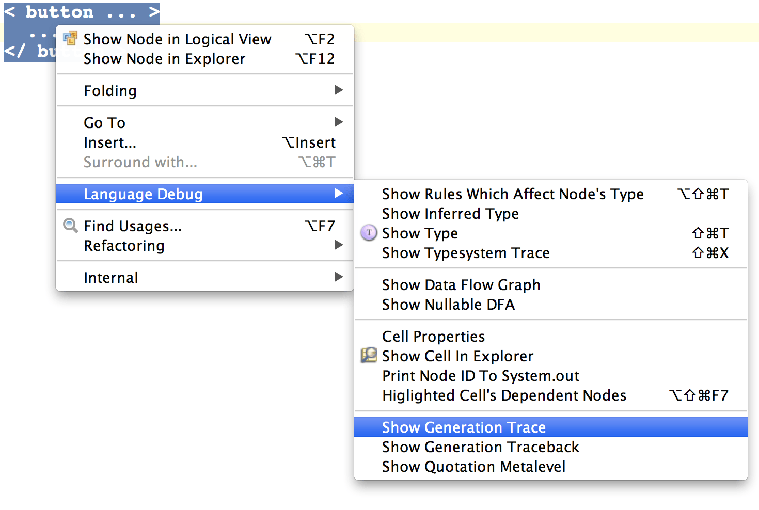The width and height of the screenshot is (759, 510).
Task: Click the purple Show Type icon
Action: (369, 233)
